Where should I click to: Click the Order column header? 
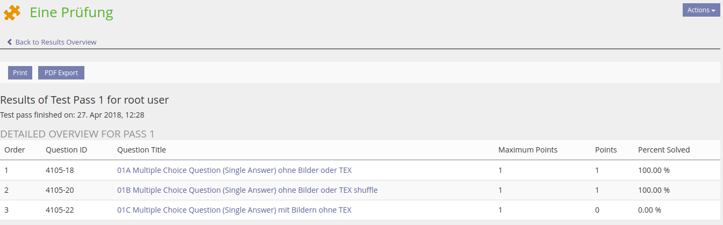(x=15, y=150)
